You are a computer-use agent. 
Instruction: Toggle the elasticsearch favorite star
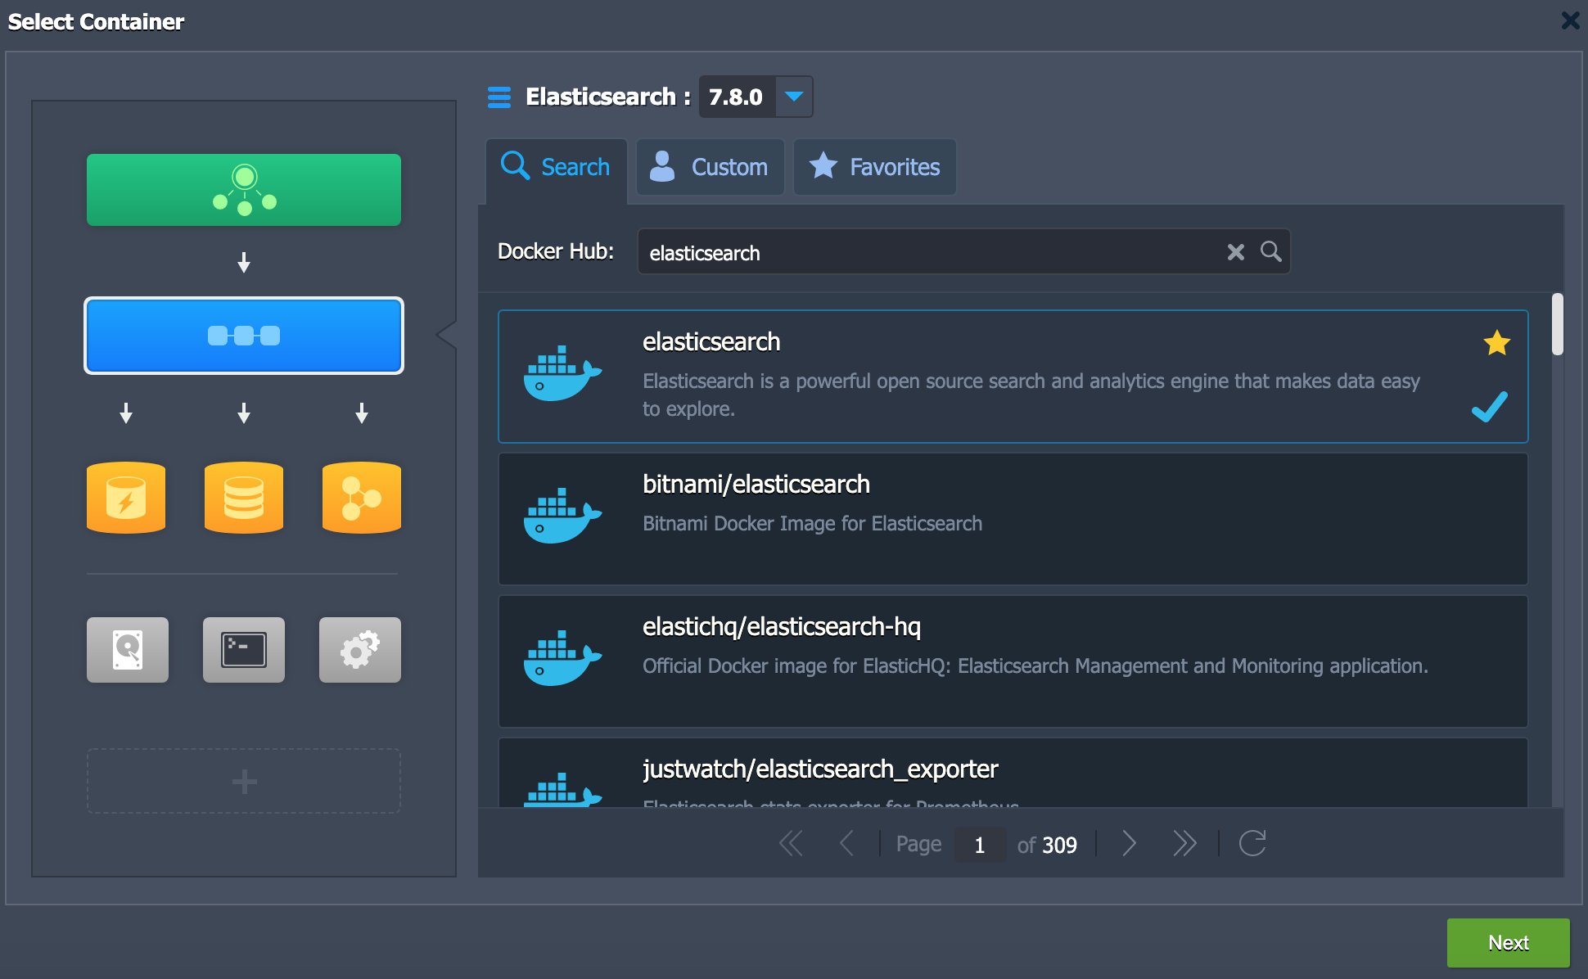click(1495, 344)
